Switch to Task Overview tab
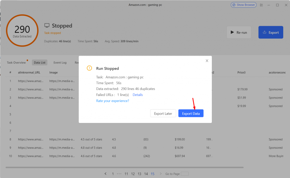 coord(16,62)
